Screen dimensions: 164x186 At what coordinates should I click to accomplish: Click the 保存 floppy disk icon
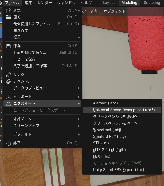click(x=9, y=46)
